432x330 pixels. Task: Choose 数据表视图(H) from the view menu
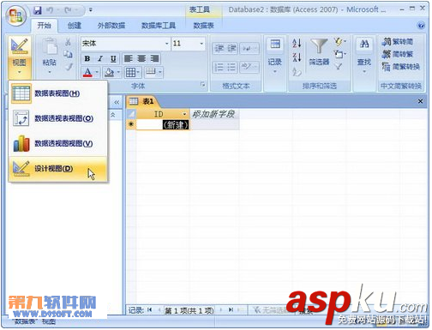pos(58,93)
